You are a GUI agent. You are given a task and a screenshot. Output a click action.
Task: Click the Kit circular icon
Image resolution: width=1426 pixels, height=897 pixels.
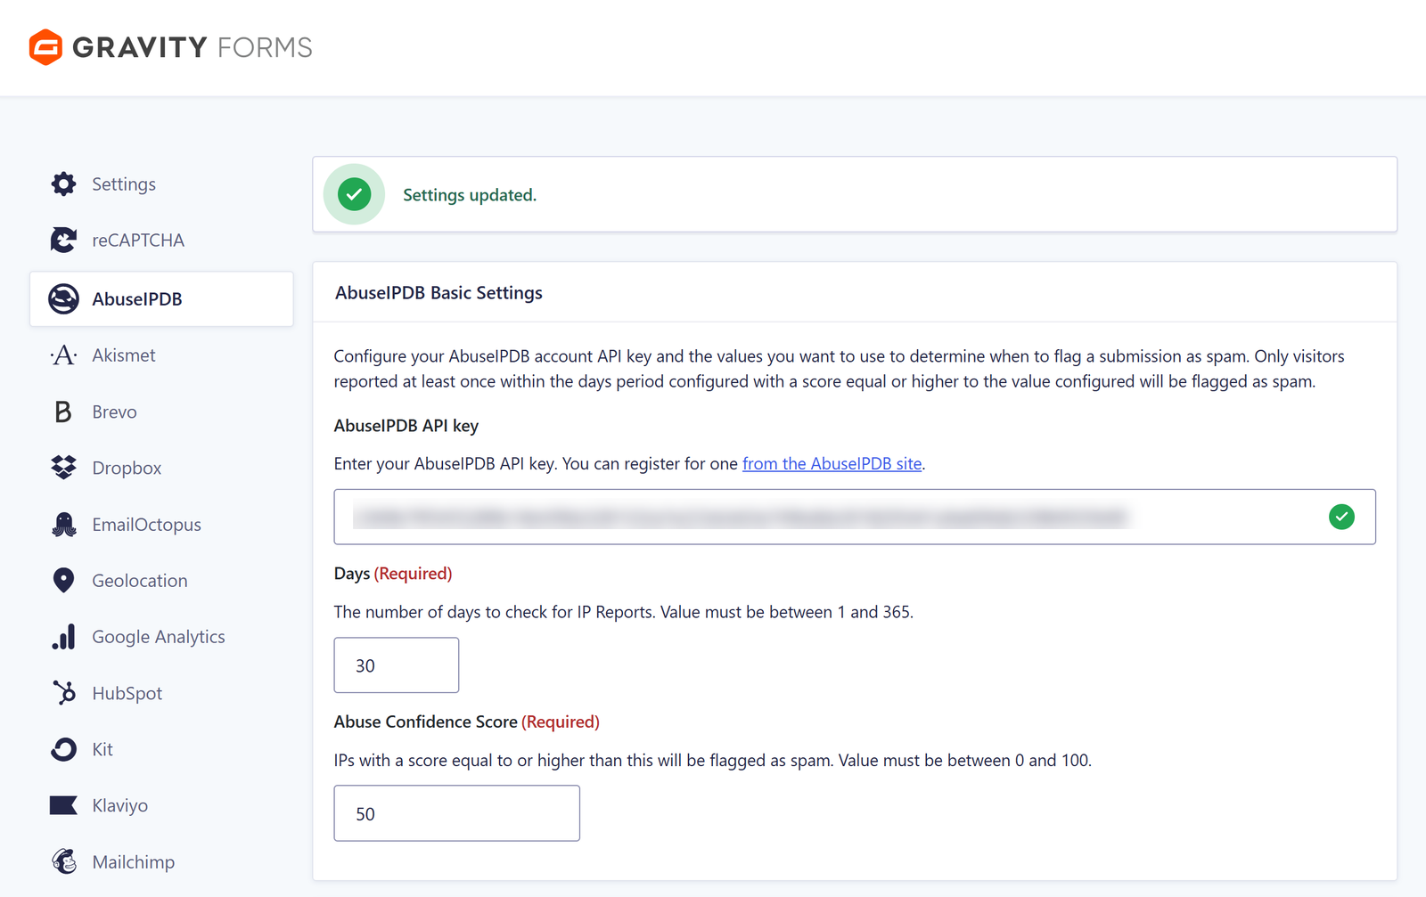tap(63, 749)
